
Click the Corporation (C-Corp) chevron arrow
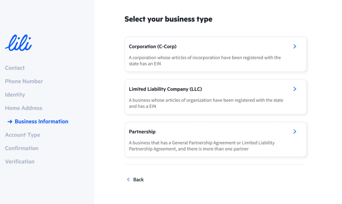pyautogui.click(x=295, y=46)
